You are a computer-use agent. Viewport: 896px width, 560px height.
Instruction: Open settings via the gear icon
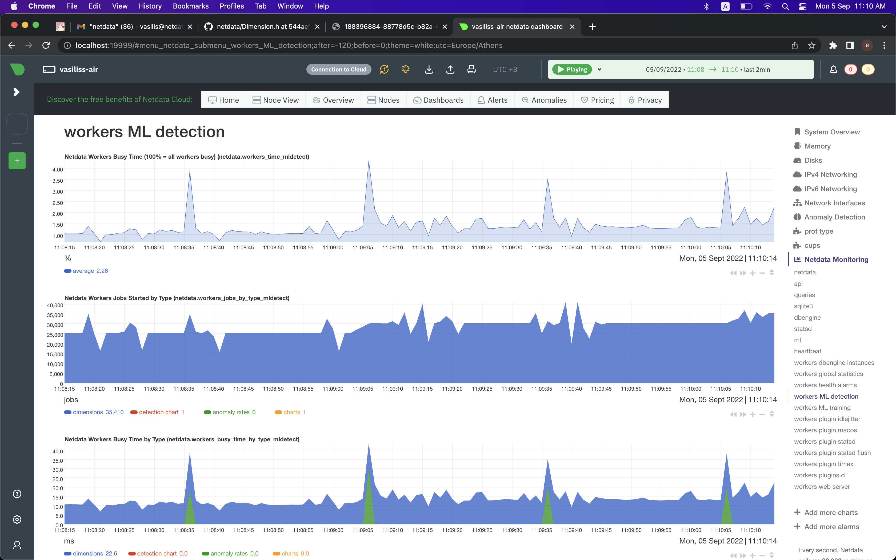tap(17, 519)
